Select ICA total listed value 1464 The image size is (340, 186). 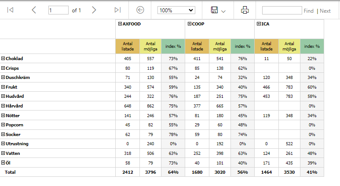click(266, 172)
